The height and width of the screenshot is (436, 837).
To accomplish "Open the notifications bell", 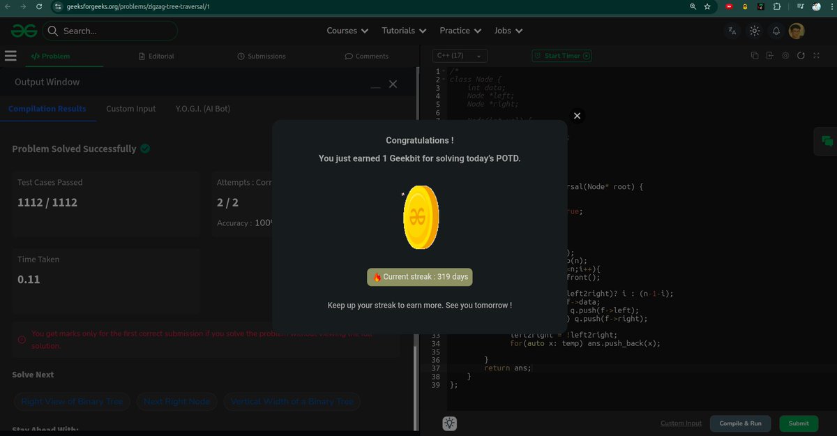I will (776, 31).
